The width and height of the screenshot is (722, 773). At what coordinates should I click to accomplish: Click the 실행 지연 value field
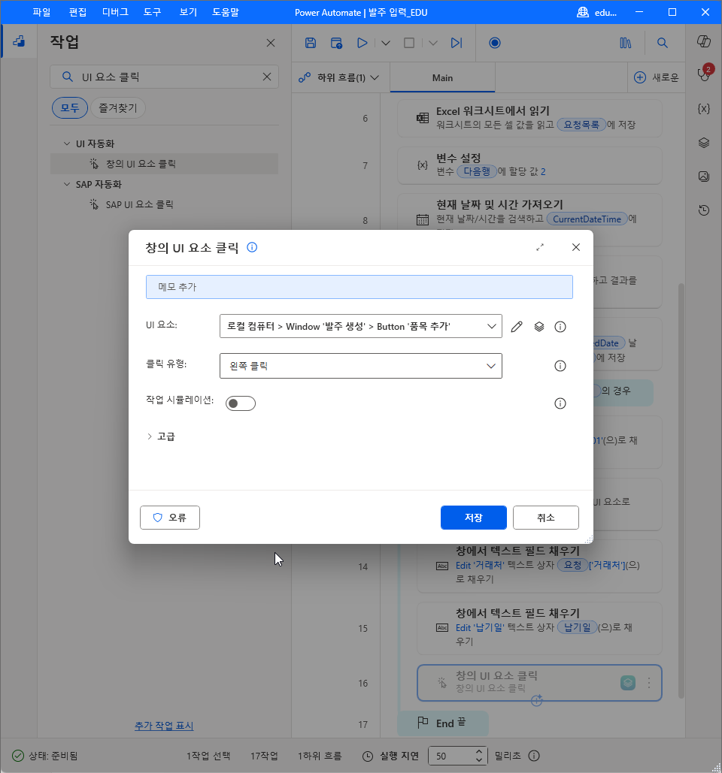point(451,756)
